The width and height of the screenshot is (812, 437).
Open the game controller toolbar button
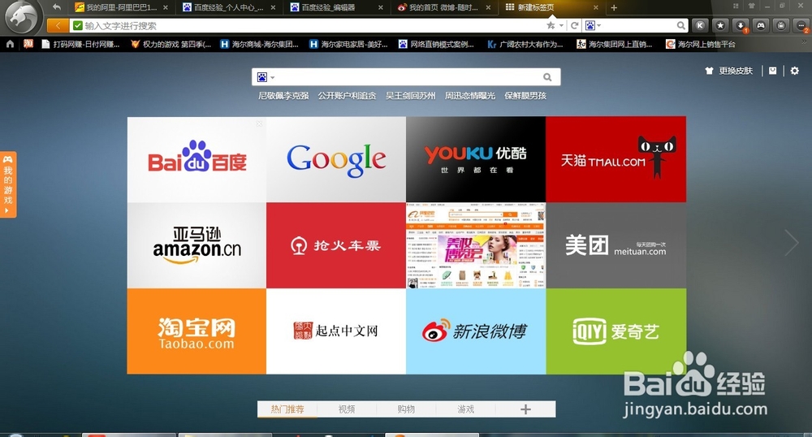click(x=761, y=25)
